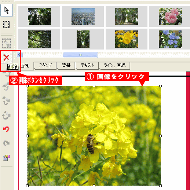Click the red X delete button
Image resolution: width=190 pixels, height=190 pixels.
pos(6,58)
